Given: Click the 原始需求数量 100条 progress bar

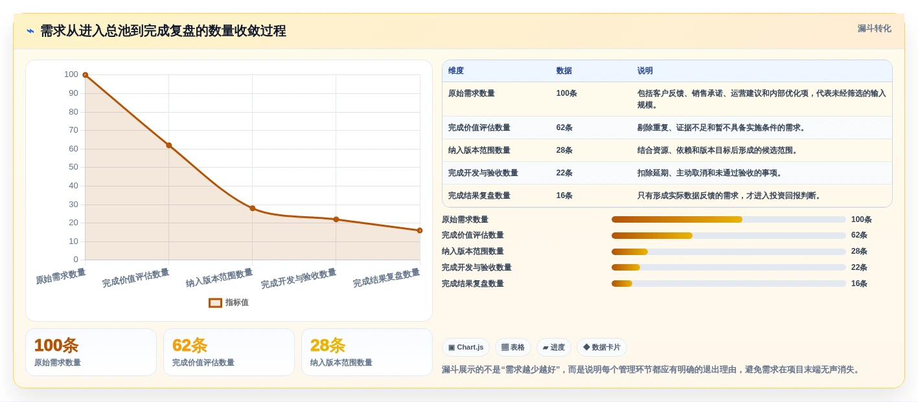Looking at the screenshot, I should [x=729, y=219].
